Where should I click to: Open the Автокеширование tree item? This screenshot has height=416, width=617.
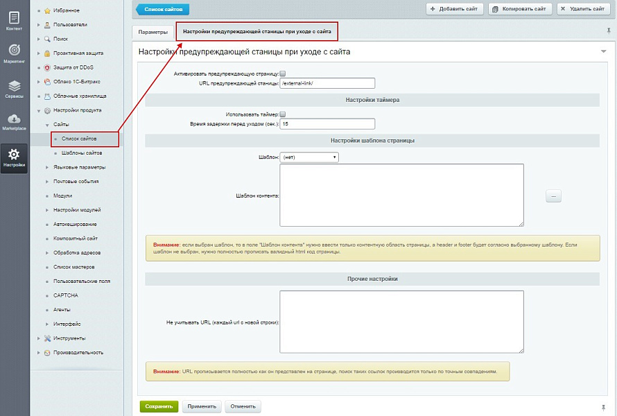click(x=75, y=224)
